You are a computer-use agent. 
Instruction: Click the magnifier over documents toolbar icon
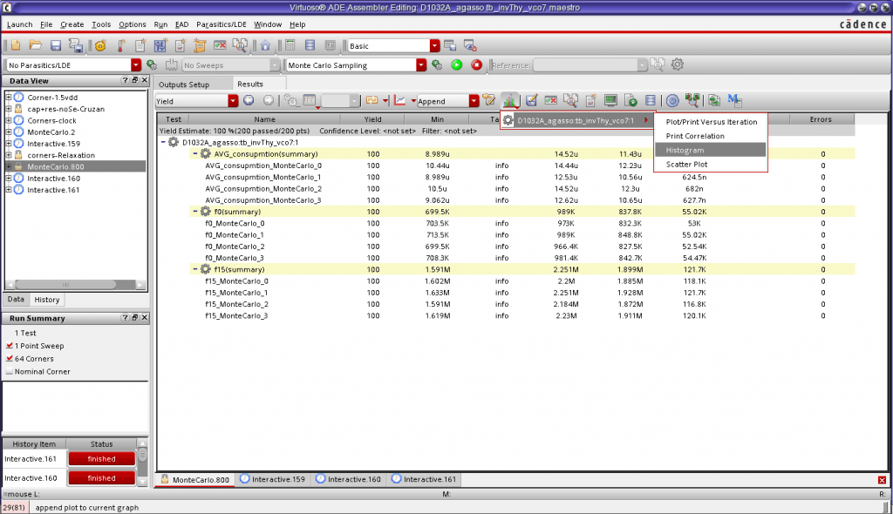240,45
